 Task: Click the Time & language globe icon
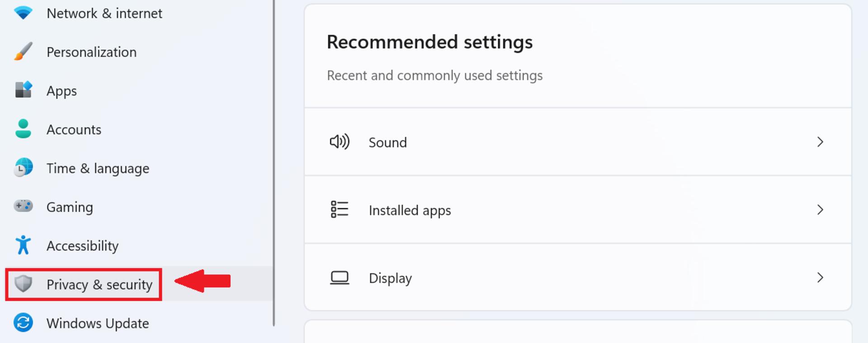click(23, 167)
